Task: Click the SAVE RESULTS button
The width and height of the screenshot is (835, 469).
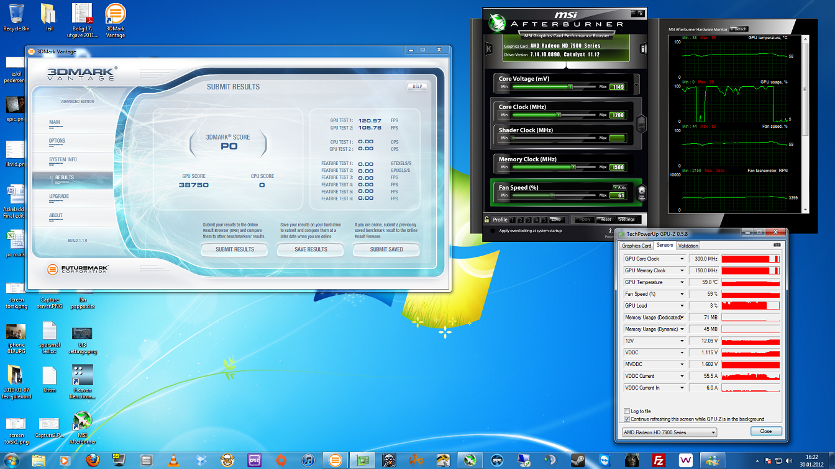Action: (311, 249)
